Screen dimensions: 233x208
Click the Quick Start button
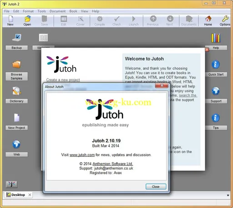coord(216,74)
